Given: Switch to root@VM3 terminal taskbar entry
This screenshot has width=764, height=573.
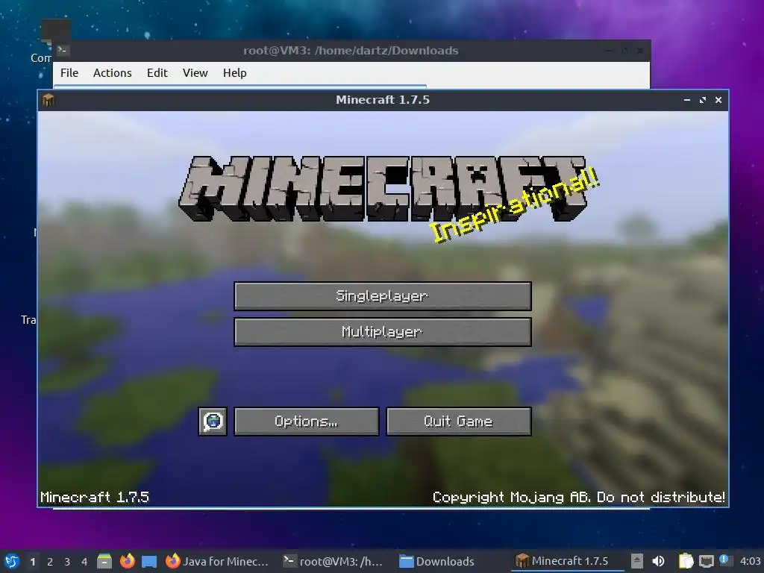Looking at the screenshot, I should [334, 561].
